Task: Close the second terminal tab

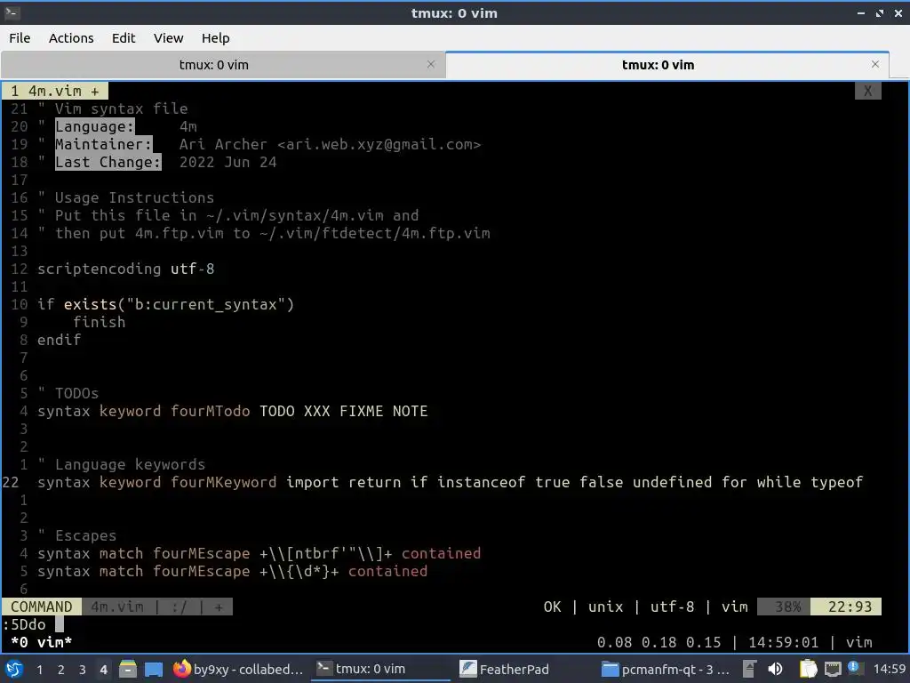Action: click(875, 64)
